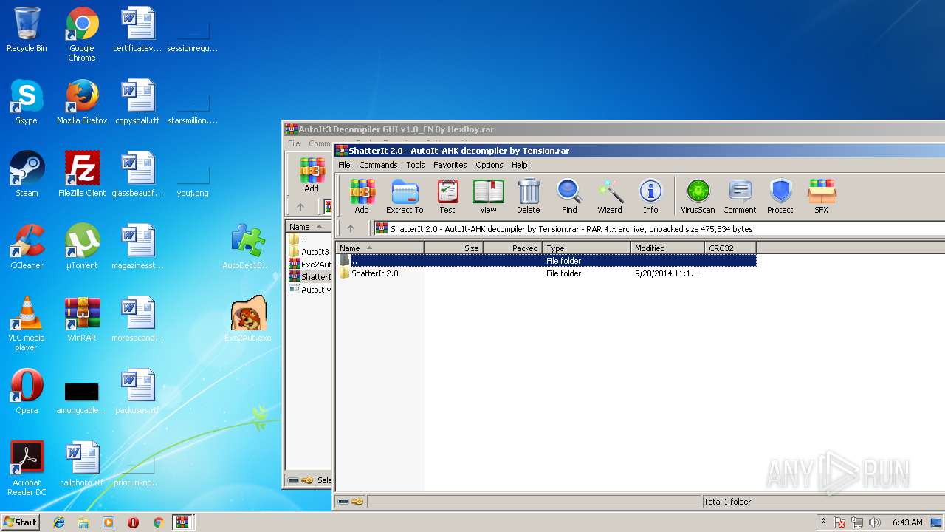Run the VirusScan toolbar icon
Screen dimensions: 945x532
(x=698, y=197)
